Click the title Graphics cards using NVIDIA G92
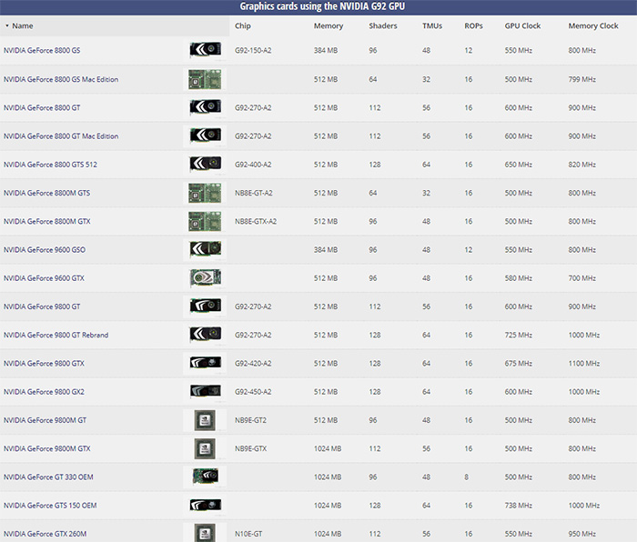 (x=322, y=6)
